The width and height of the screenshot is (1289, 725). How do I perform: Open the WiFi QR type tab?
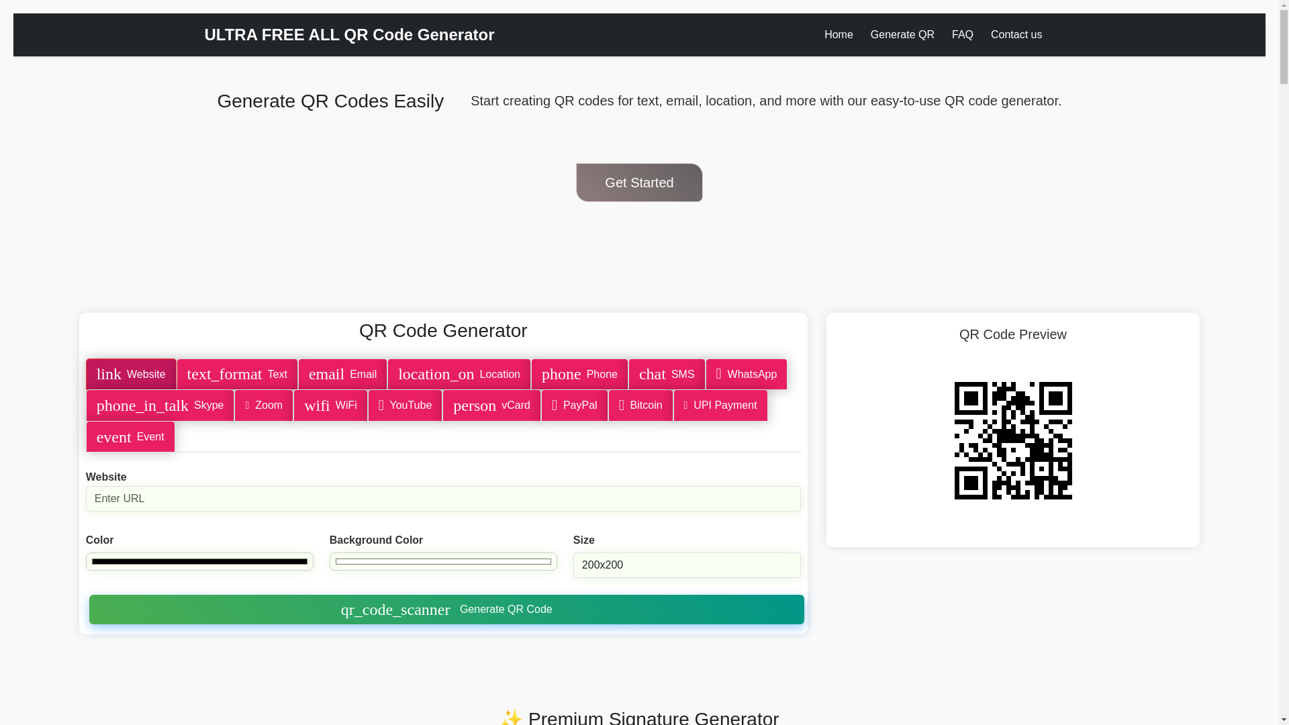pos(330,405)
